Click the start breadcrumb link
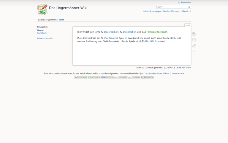The height and width of the screenshot is (143, 228). point(61,20)
